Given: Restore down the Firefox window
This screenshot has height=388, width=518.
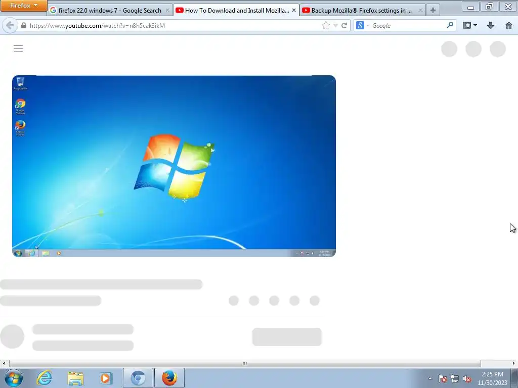Looking at the screenshot, I should coord(489,6).
